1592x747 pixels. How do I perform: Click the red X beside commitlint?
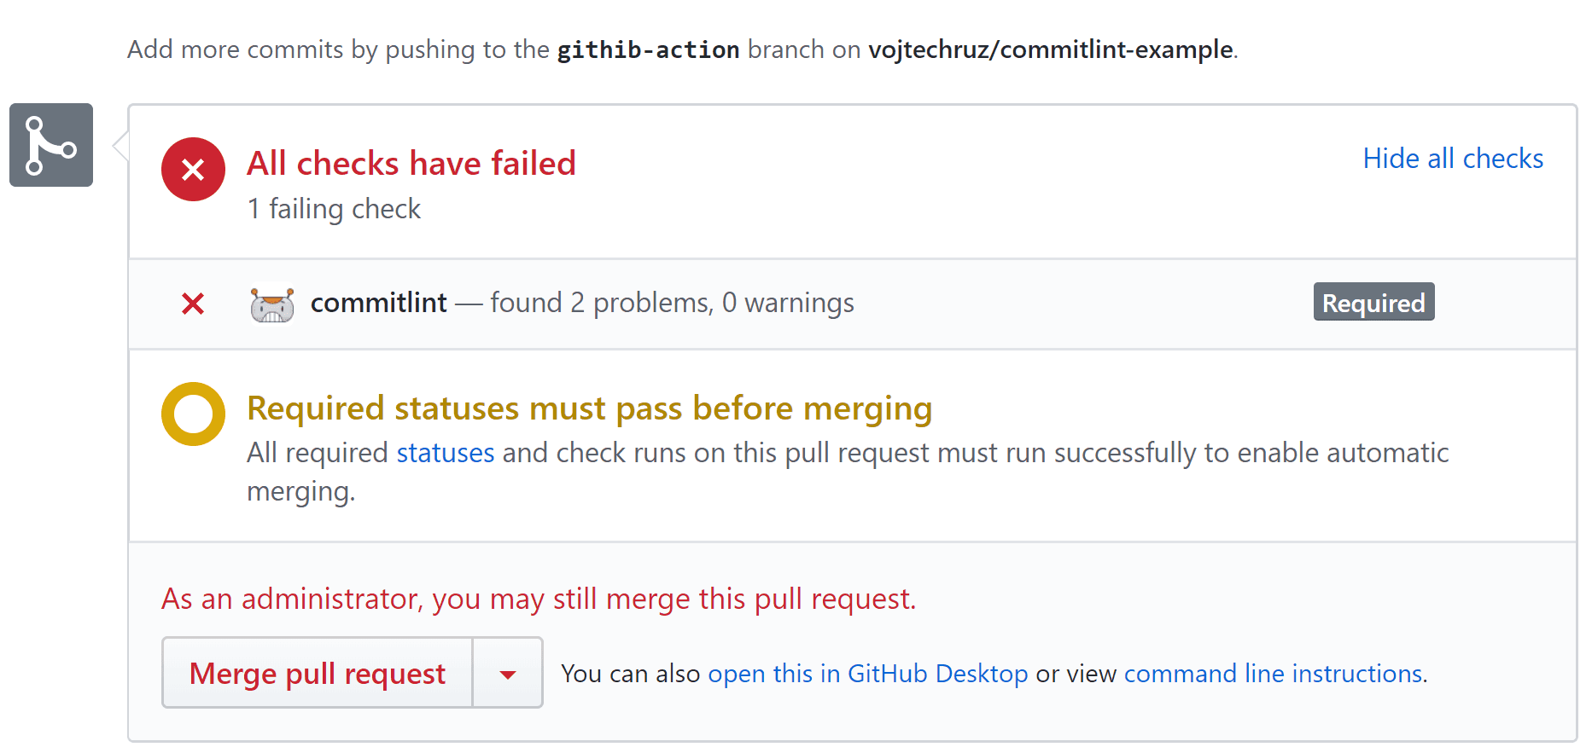pos(193,304)
